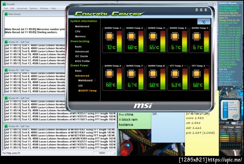The height and width of the screenshot is (164, 244).
Task: Click the Prime95 title bar icon
Action: tap(4, 4)
